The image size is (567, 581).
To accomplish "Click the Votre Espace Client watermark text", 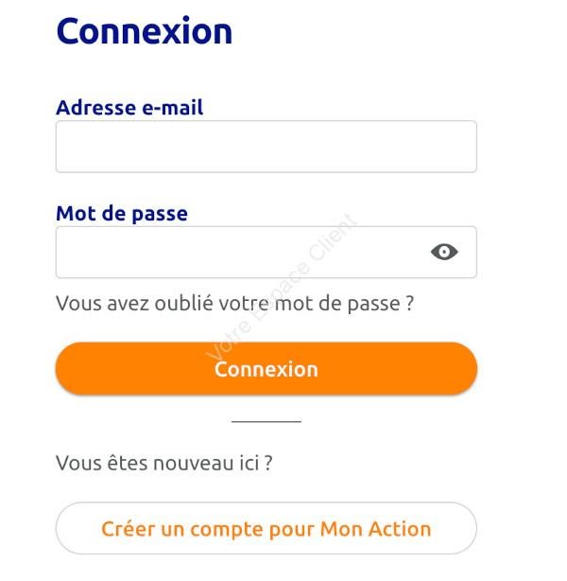I will tap(282, 287).
